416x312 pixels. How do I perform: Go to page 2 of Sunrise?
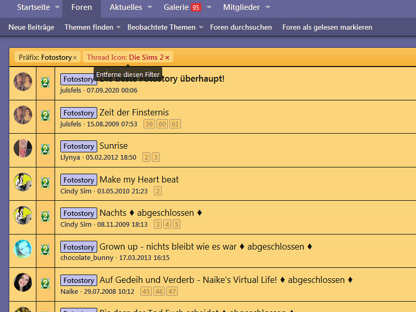147,158
